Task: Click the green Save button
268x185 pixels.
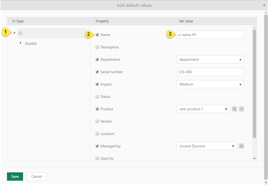Action: tap(15, 176)
